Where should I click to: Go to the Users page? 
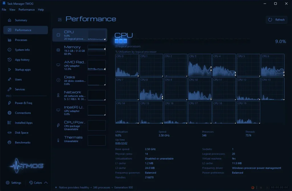[25, 80]
